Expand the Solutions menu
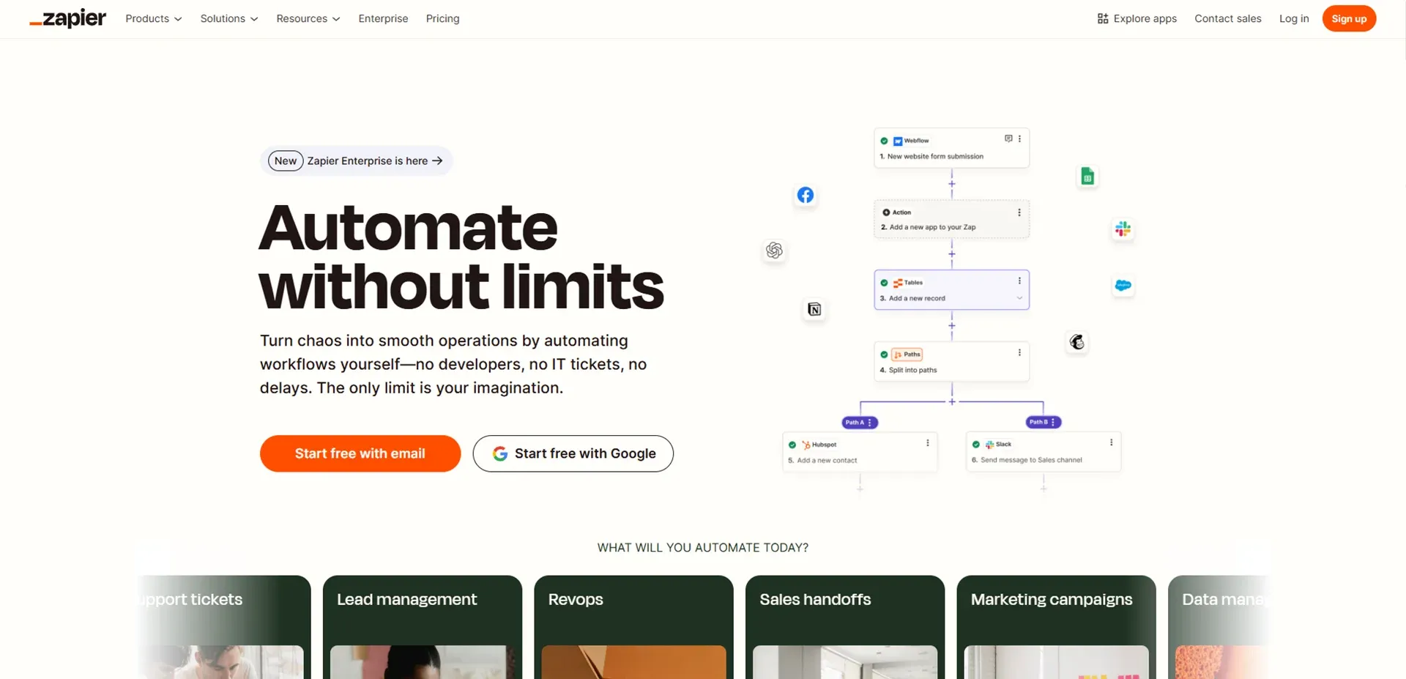This screenshot has height=679, width=1406. tap(229, 18)
